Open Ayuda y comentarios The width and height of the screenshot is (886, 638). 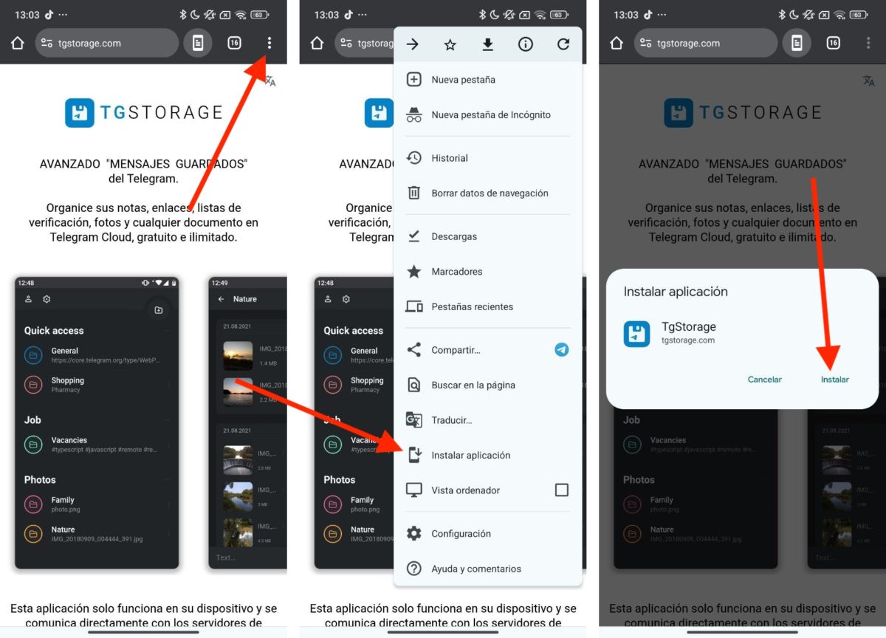tap(488, 569)
